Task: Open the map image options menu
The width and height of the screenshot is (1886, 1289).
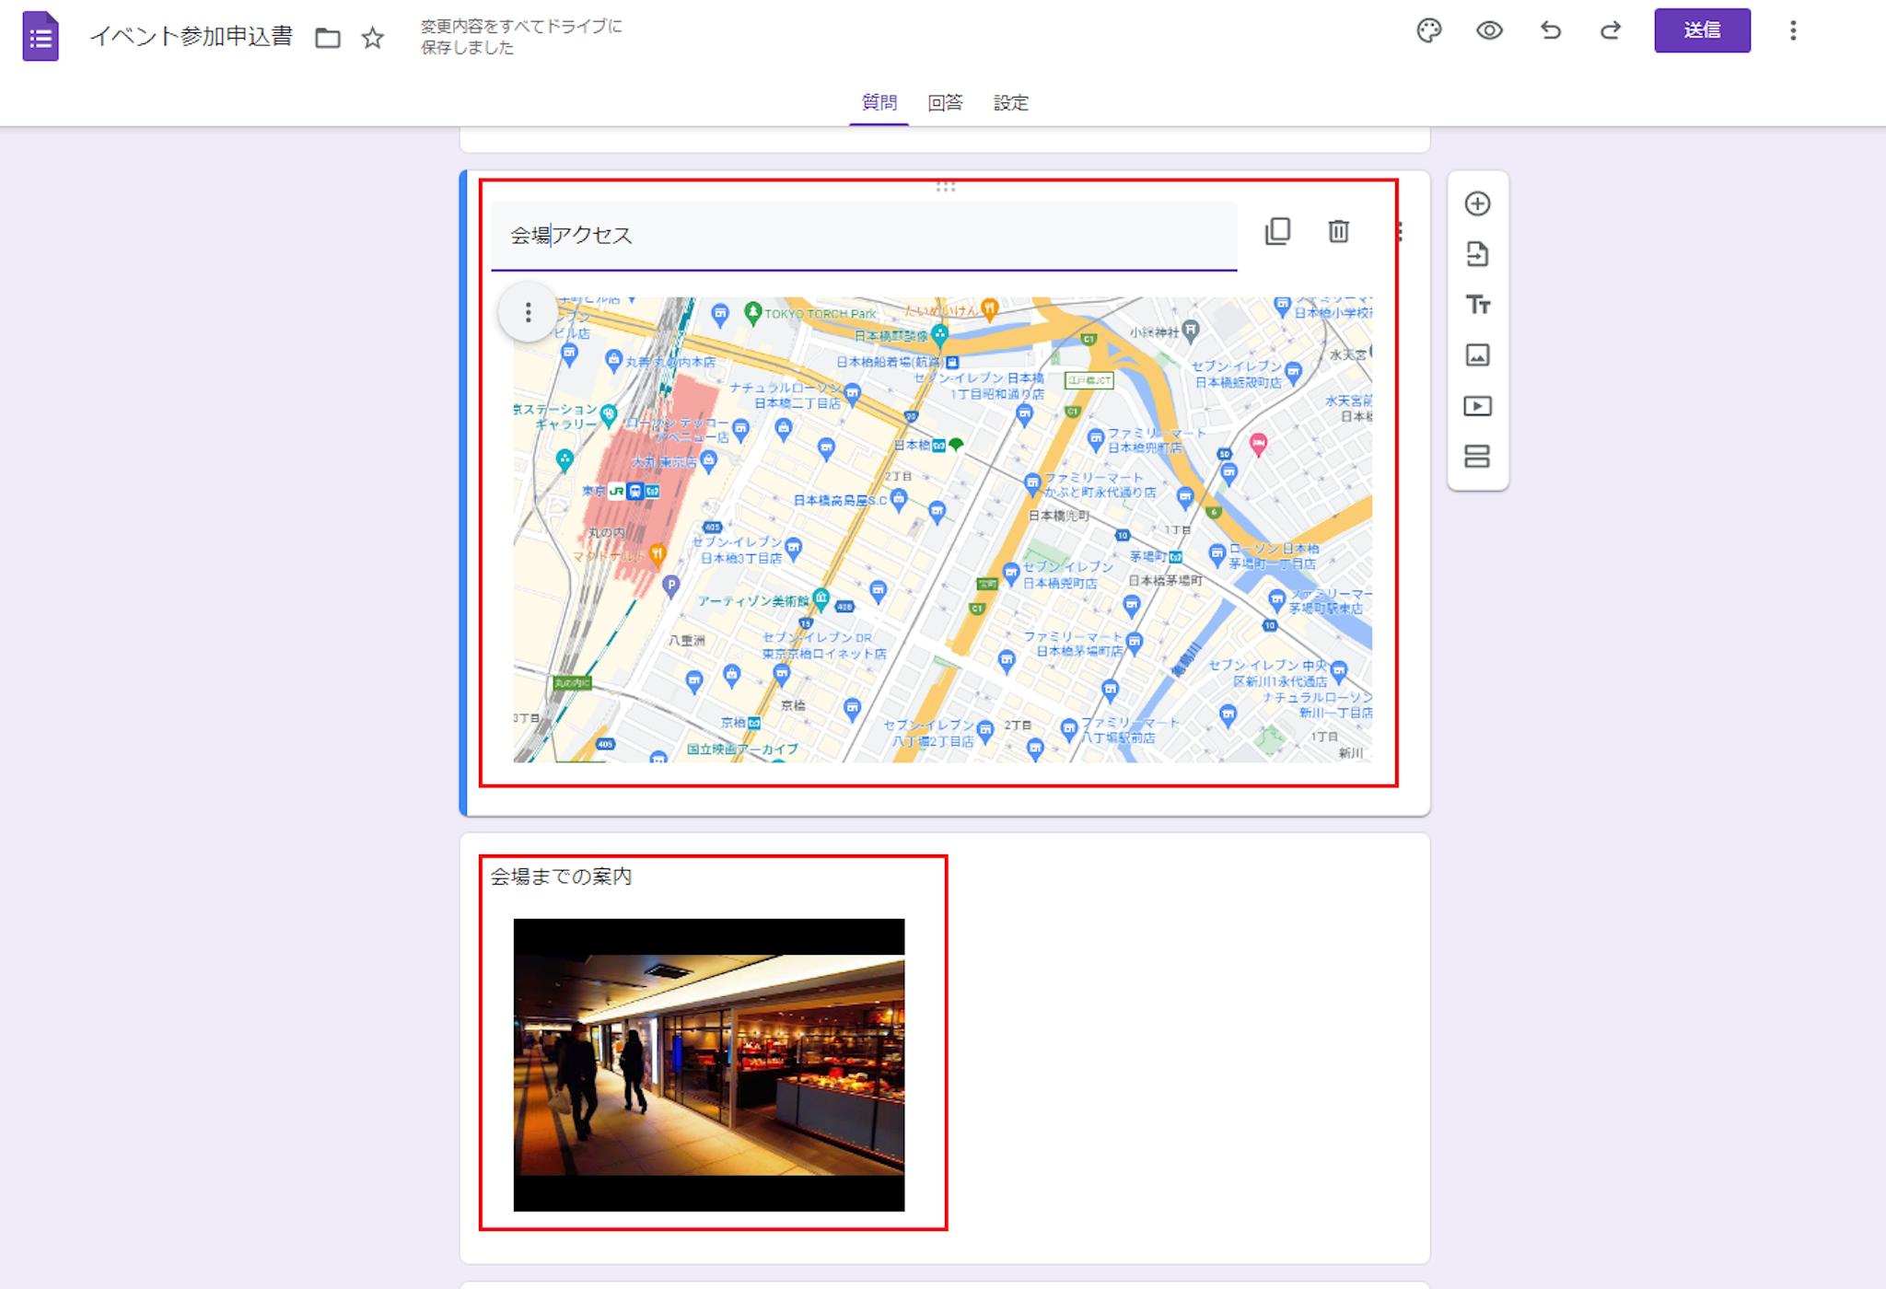Action: pyautogui.click(x=528, y=313)
